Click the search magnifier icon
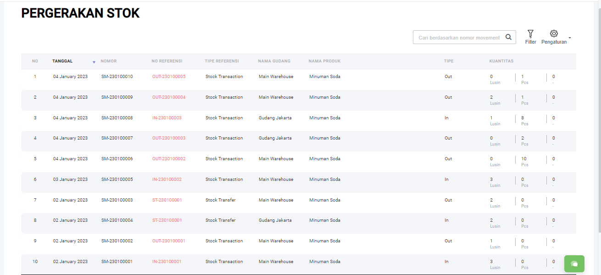The height and width of the screenshot is (275, 601). (x=508, y=37)
